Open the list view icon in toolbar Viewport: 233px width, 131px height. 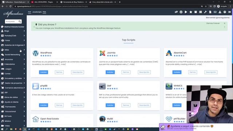pos(201,12)
